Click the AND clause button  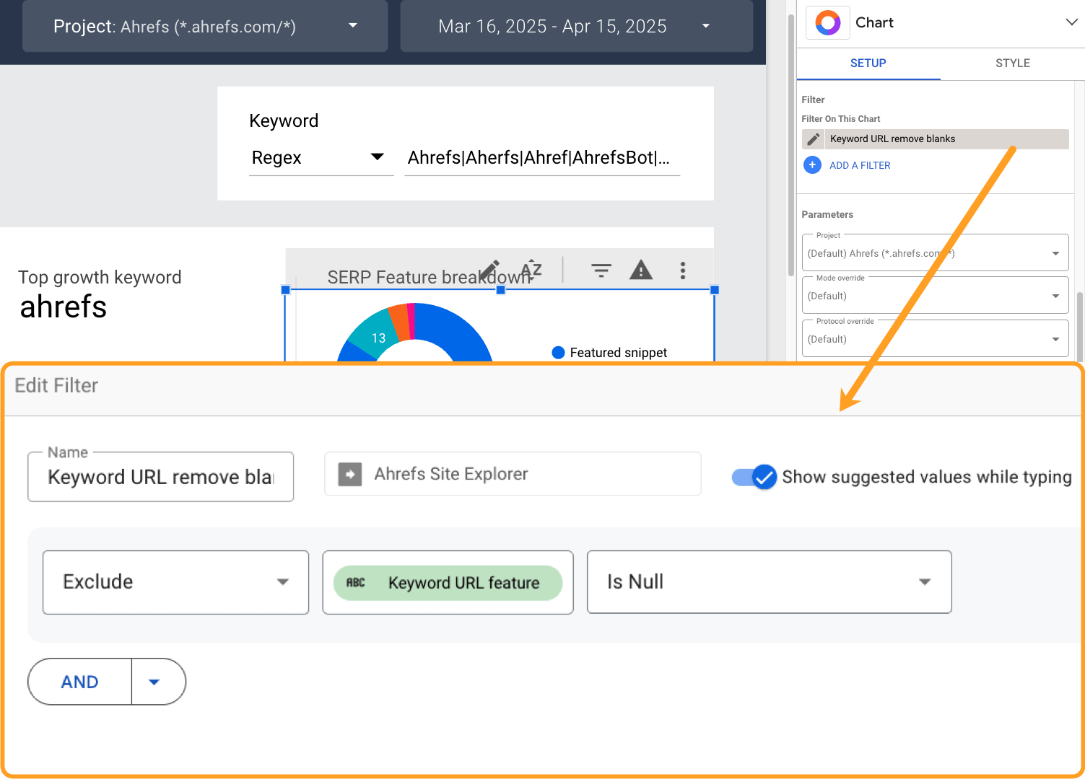(79, 681)
